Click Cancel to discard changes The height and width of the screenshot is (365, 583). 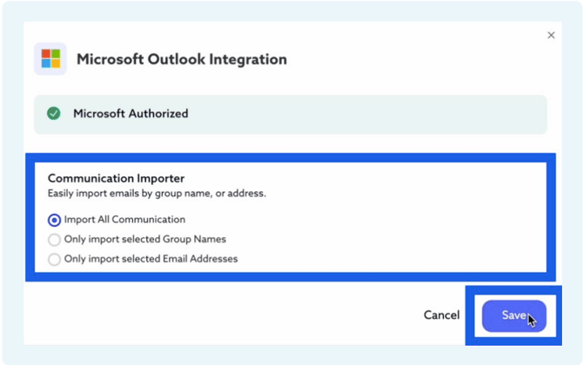[x=441, y=315]
